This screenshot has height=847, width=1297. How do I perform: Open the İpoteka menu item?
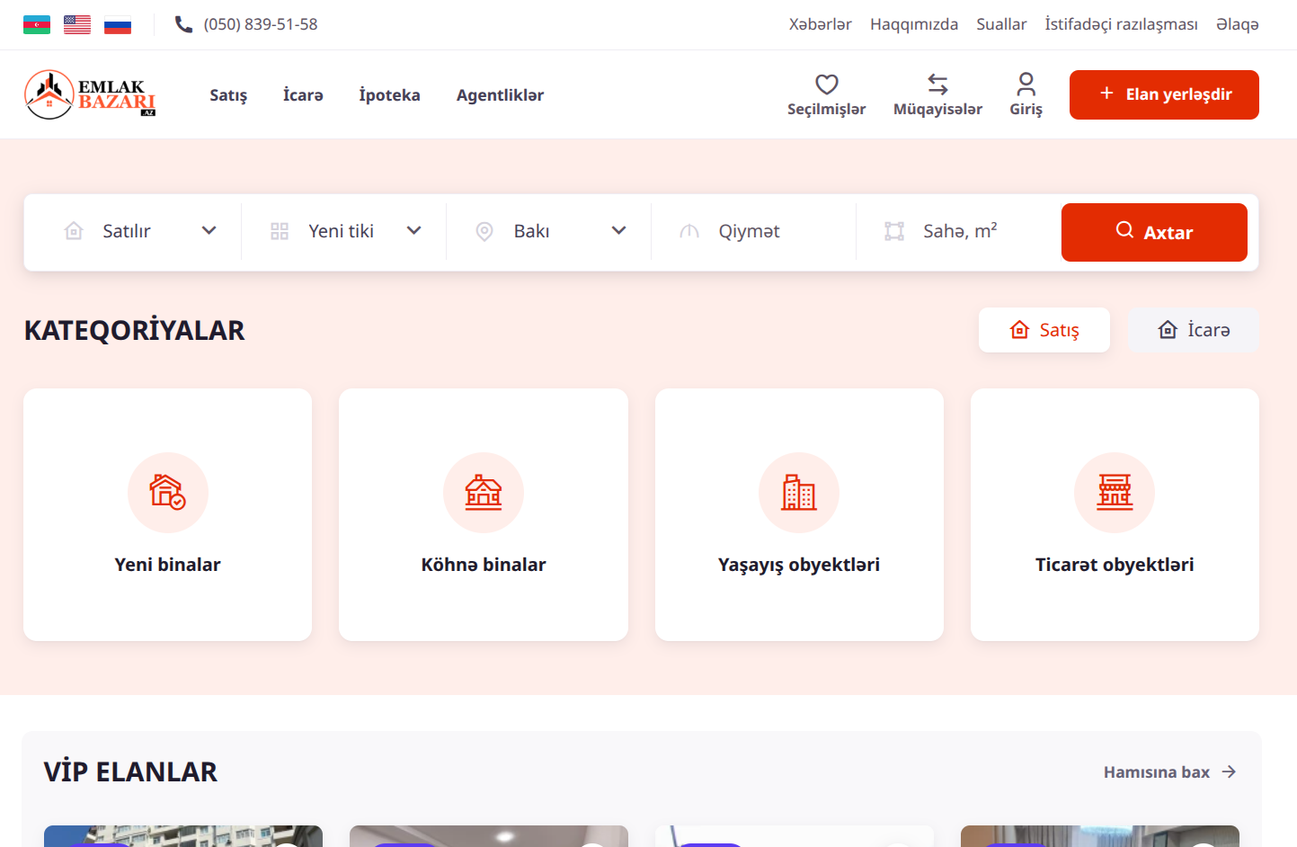(389, 95)
